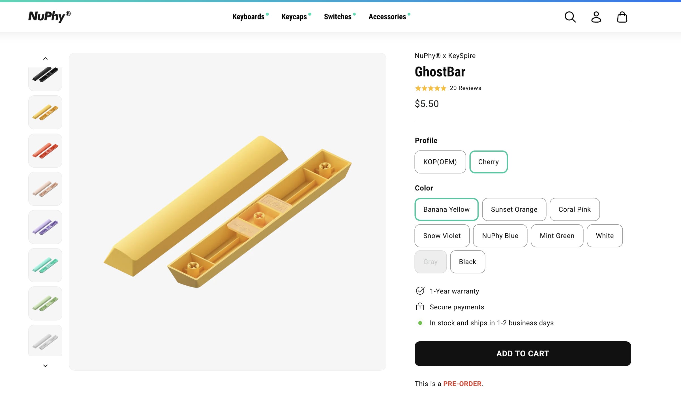Select the Cherry profile option
The image size is (681, 394).
(x=489, y=162)
